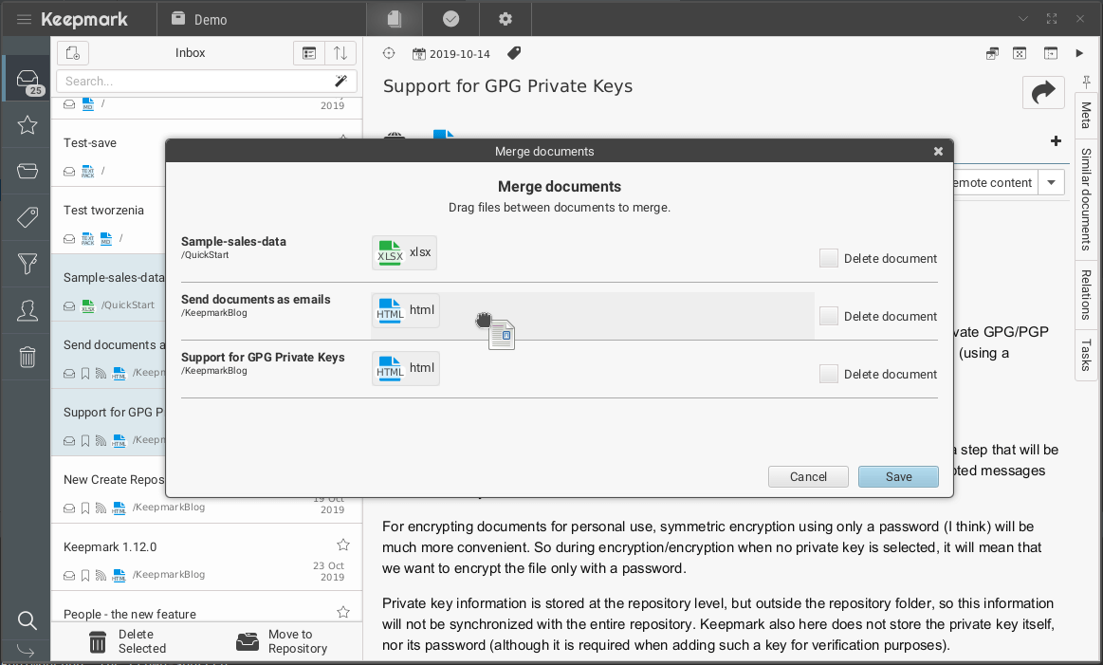1103x665 pixels.
Task: Switch to the Relations side tab
Action: (1086, 294)
